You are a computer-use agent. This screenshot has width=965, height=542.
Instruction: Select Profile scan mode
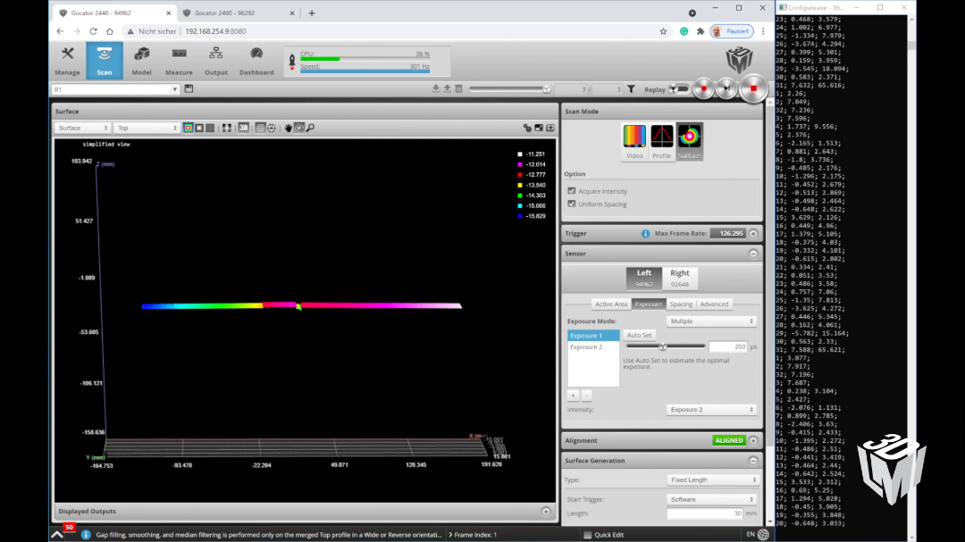pos(661,141)
